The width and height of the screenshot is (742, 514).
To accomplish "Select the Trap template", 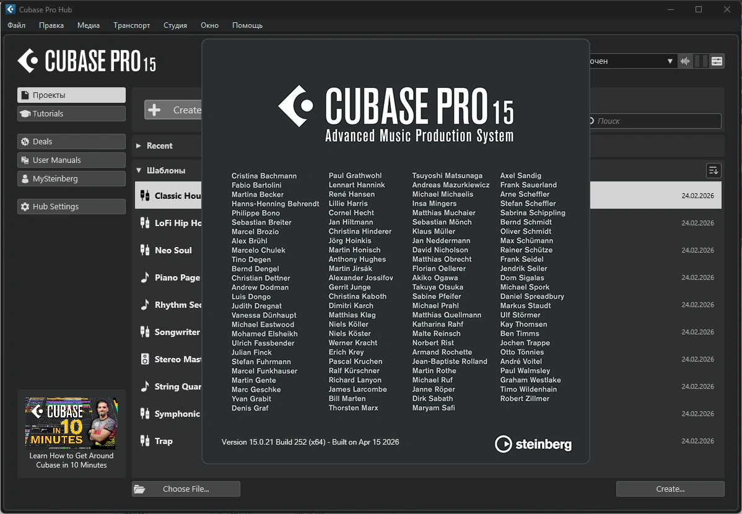I will pyautogui.click(x=428, y=441).
